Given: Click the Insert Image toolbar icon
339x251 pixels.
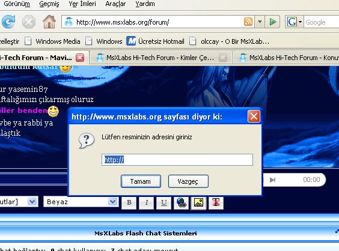Looking at the screenshot, I should 198,202.
